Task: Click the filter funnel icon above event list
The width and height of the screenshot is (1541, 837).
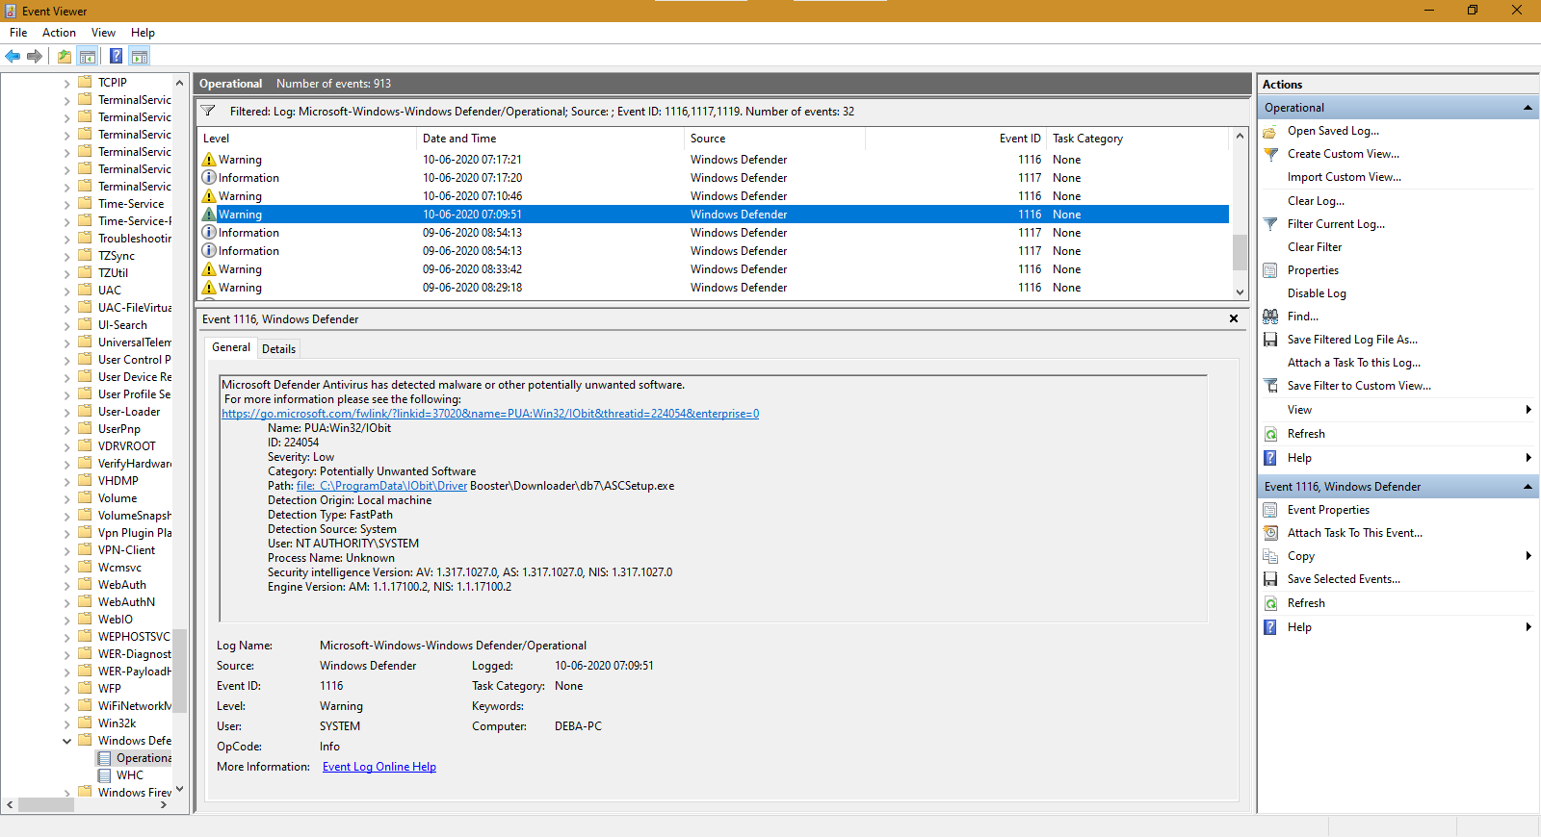Action: tap(208, 111)
